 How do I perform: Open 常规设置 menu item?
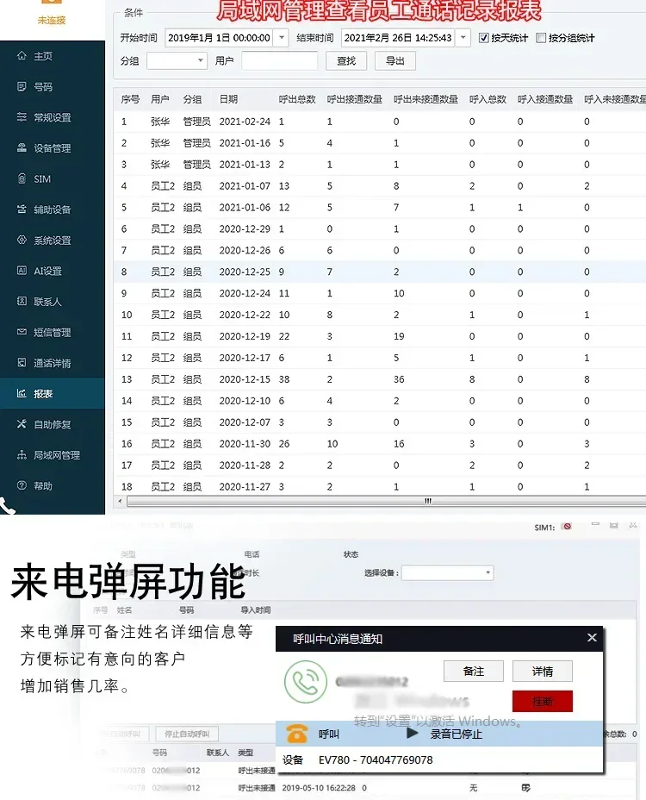(x=52, y=117)
